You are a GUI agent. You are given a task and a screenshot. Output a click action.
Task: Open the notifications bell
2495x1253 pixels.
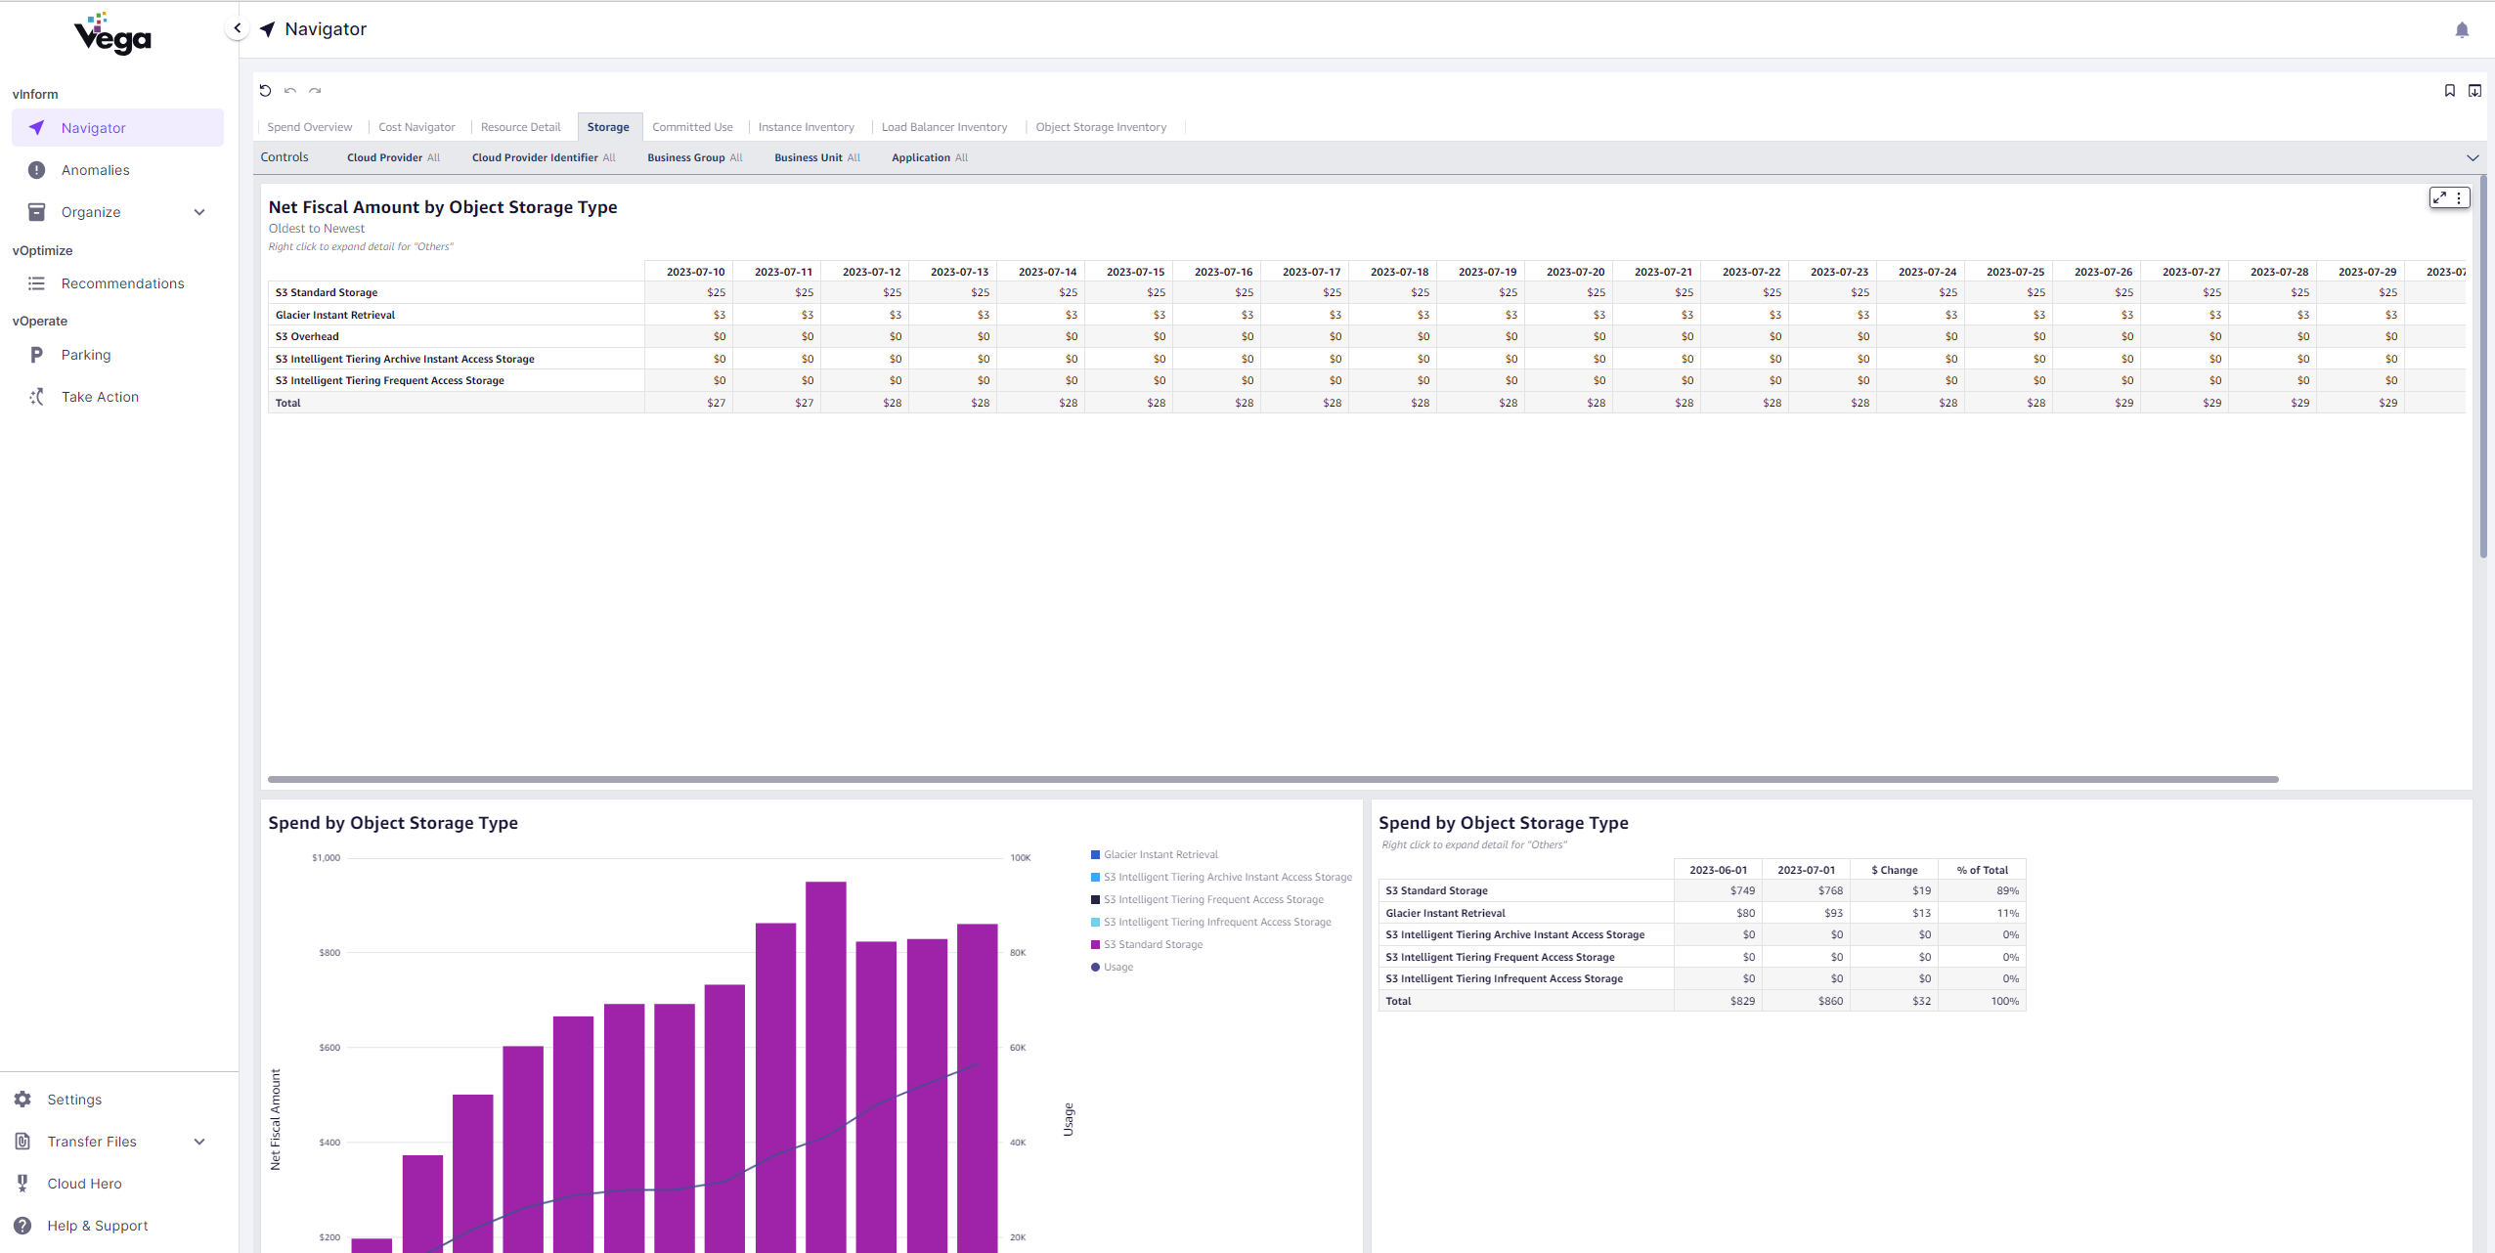pyautogui.click(x=2462, y=30)
